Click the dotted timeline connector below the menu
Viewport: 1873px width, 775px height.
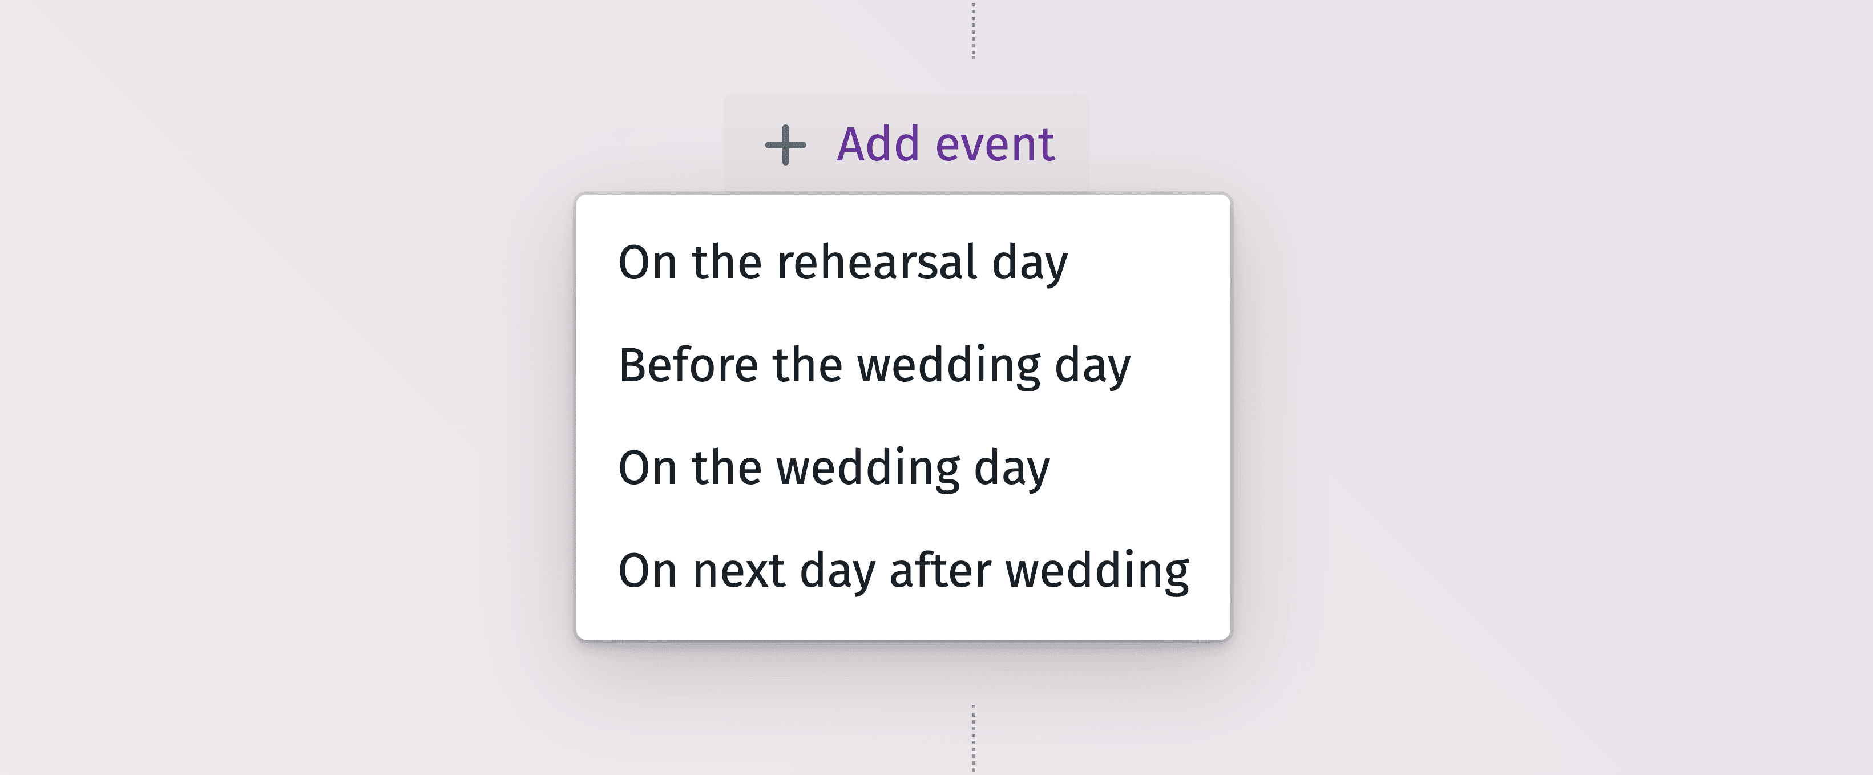click(x=974, y=737)
